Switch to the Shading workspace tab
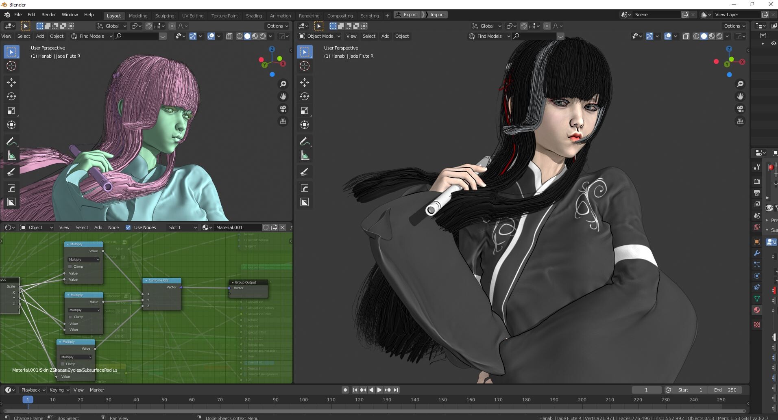 pyautogui.click(x=254, y=16)
